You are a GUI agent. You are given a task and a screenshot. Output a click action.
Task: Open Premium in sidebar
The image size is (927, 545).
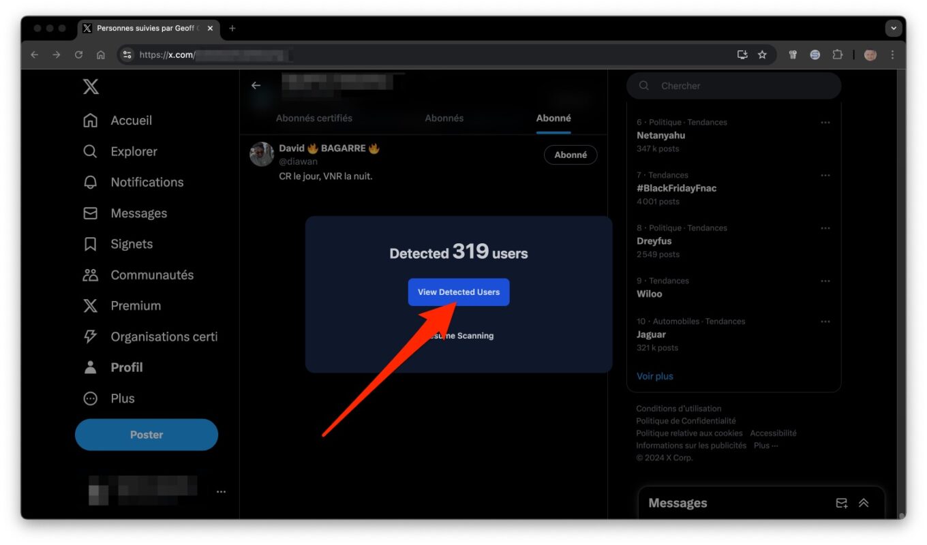(121, 306)
